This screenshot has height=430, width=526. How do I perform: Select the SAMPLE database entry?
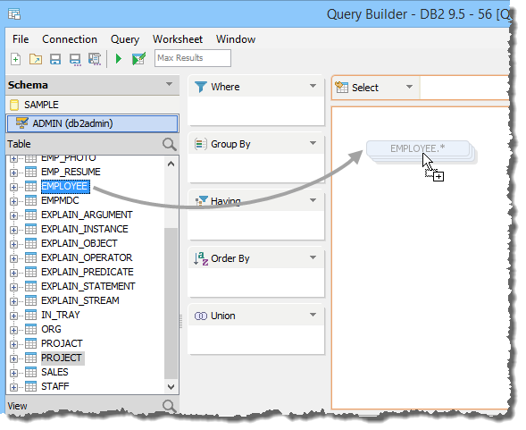pos(92,105)
